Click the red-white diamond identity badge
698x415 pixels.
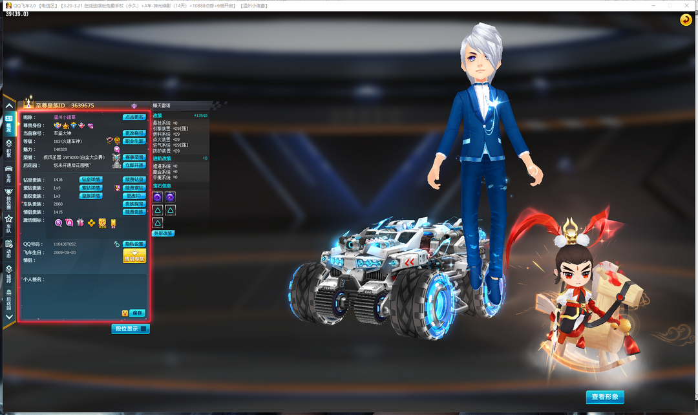click(81, 125)
